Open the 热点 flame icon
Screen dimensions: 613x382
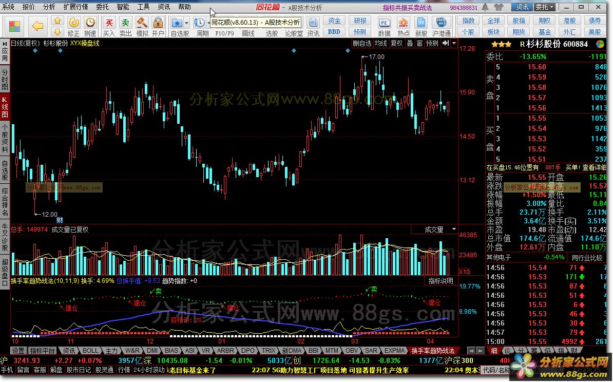point(403,23)
